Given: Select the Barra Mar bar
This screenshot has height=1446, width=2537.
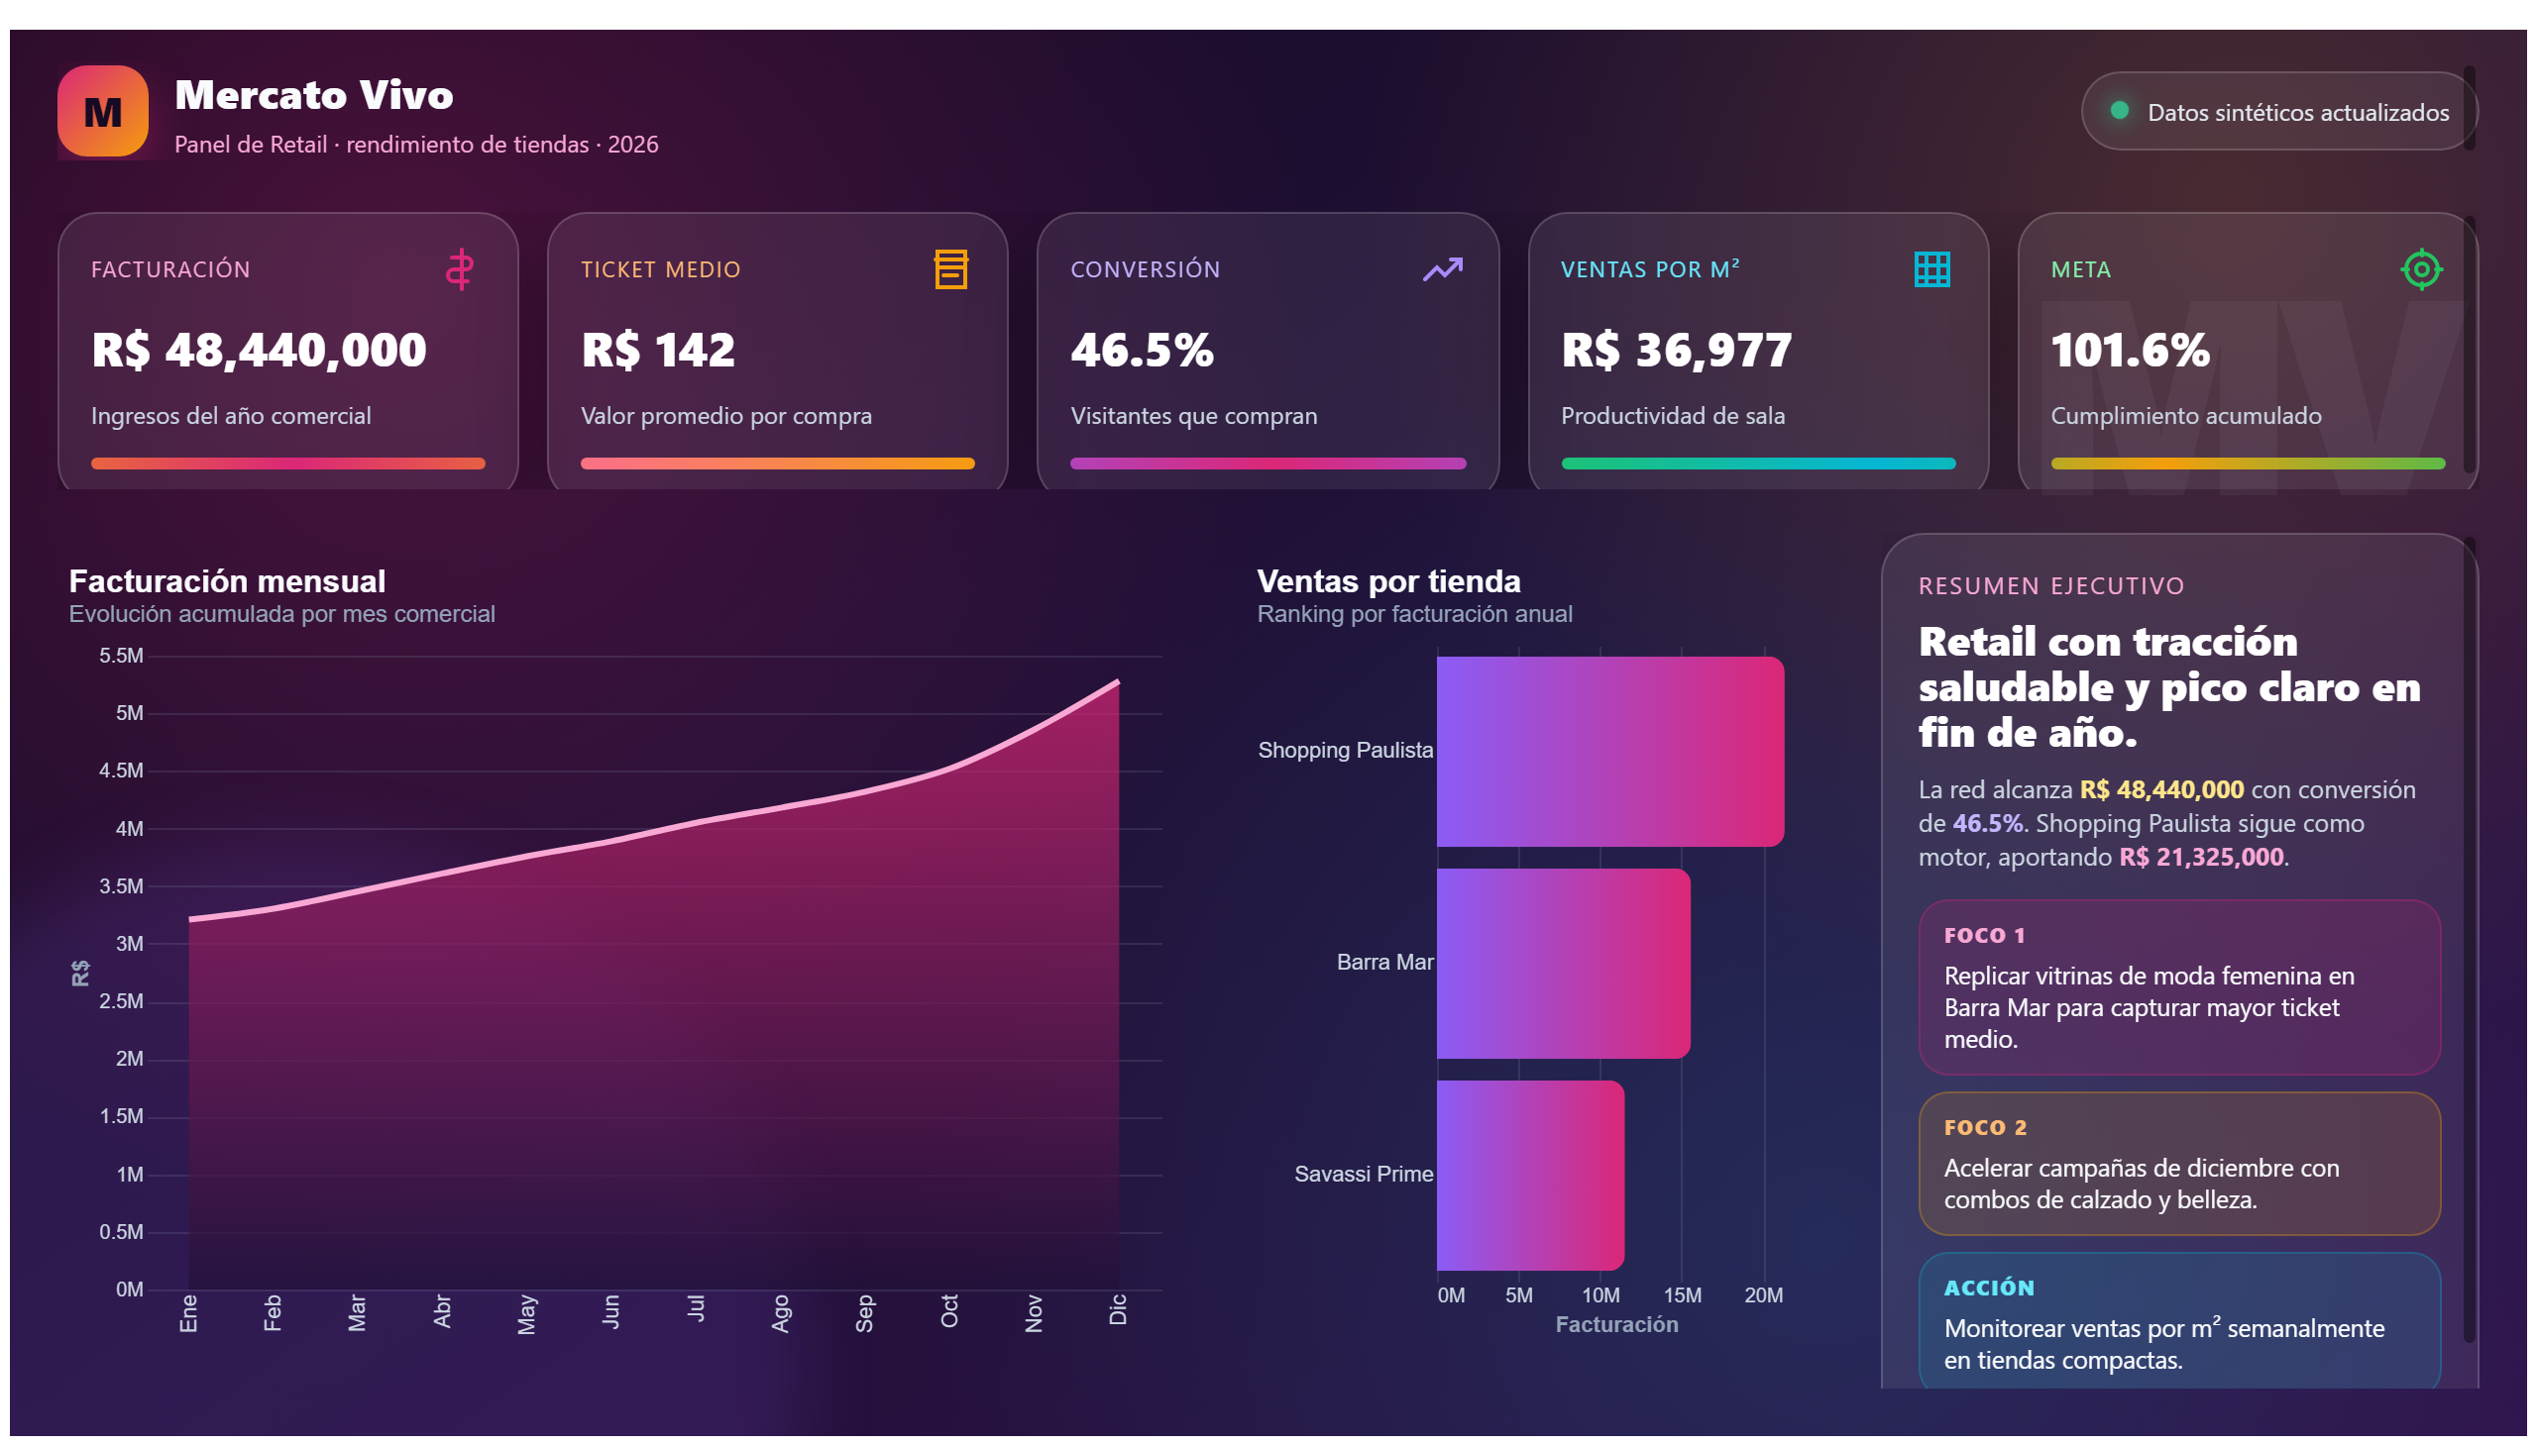Looking at the screenshot, I should click(1563, 964).
